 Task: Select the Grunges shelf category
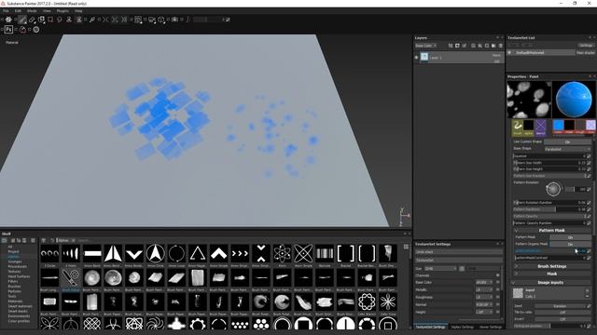coord(15,261)
